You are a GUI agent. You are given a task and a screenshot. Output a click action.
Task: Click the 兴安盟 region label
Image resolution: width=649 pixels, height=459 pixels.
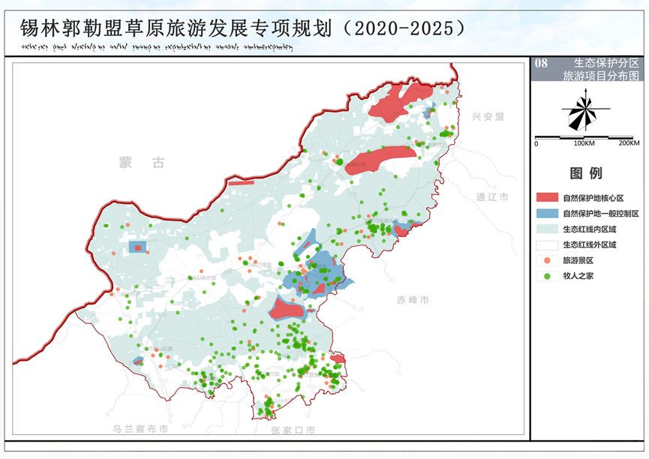coord(488,117)
